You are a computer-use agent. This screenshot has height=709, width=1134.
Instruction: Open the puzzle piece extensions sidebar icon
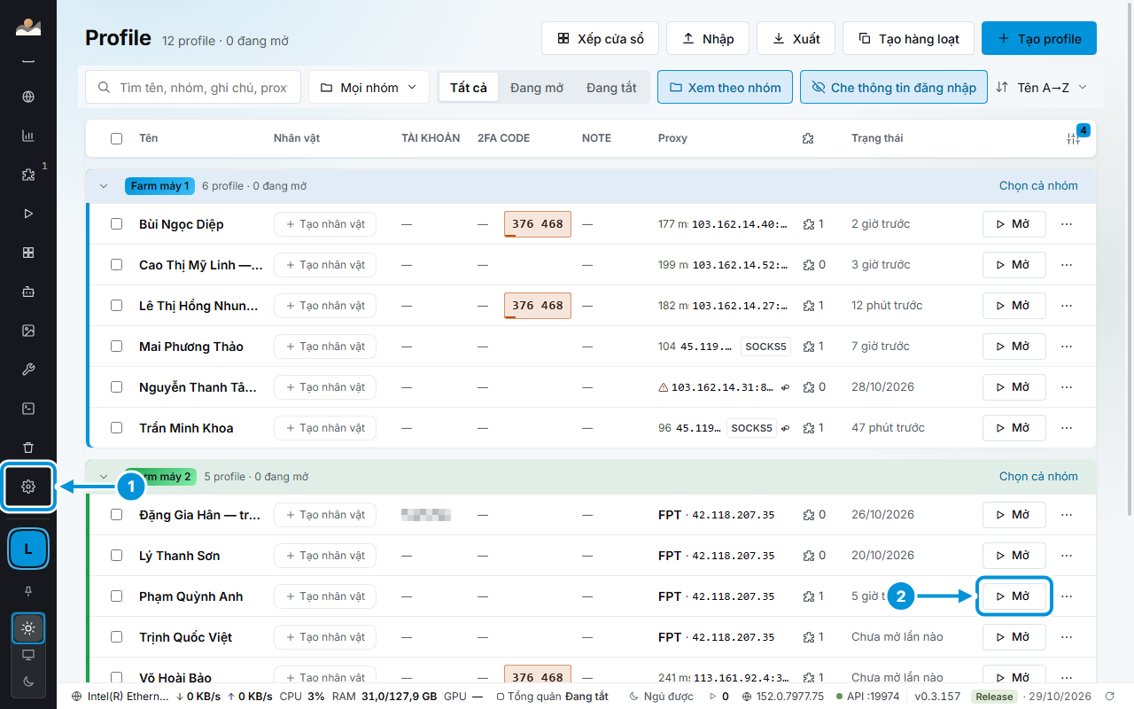(28, 175)
